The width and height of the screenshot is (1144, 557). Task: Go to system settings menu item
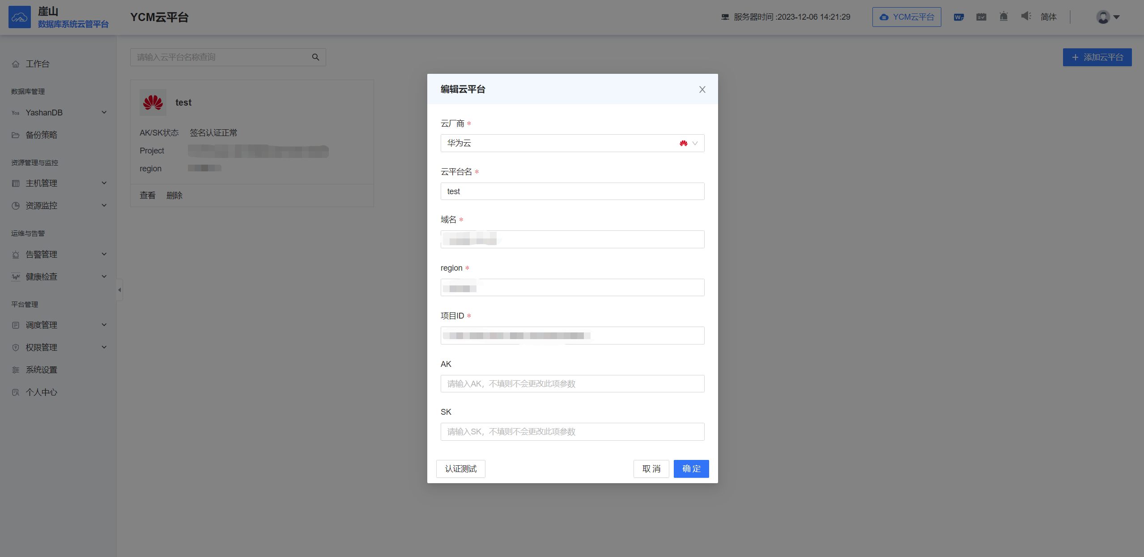click(41, 370)
